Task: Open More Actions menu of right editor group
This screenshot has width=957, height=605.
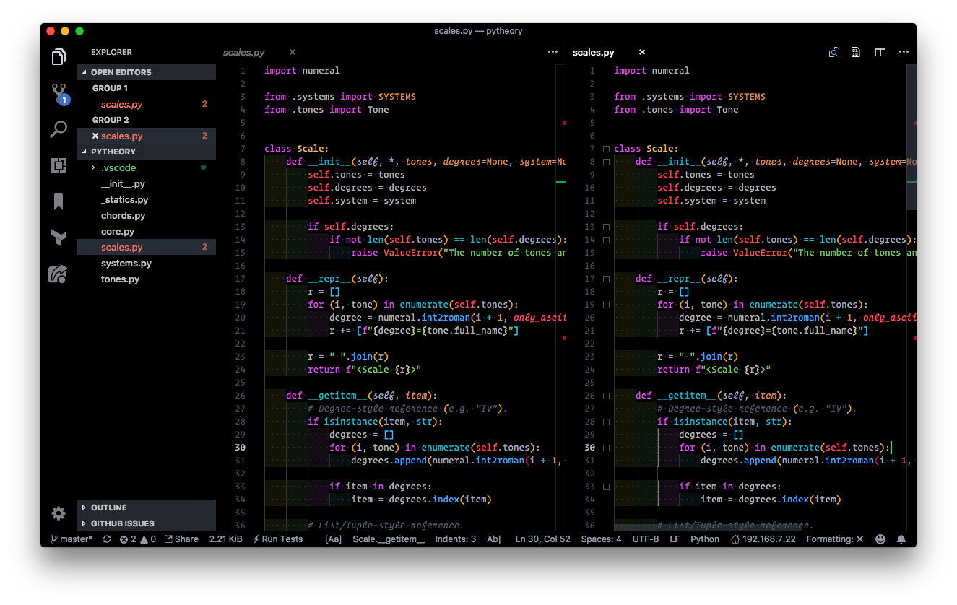Action: 904,52
